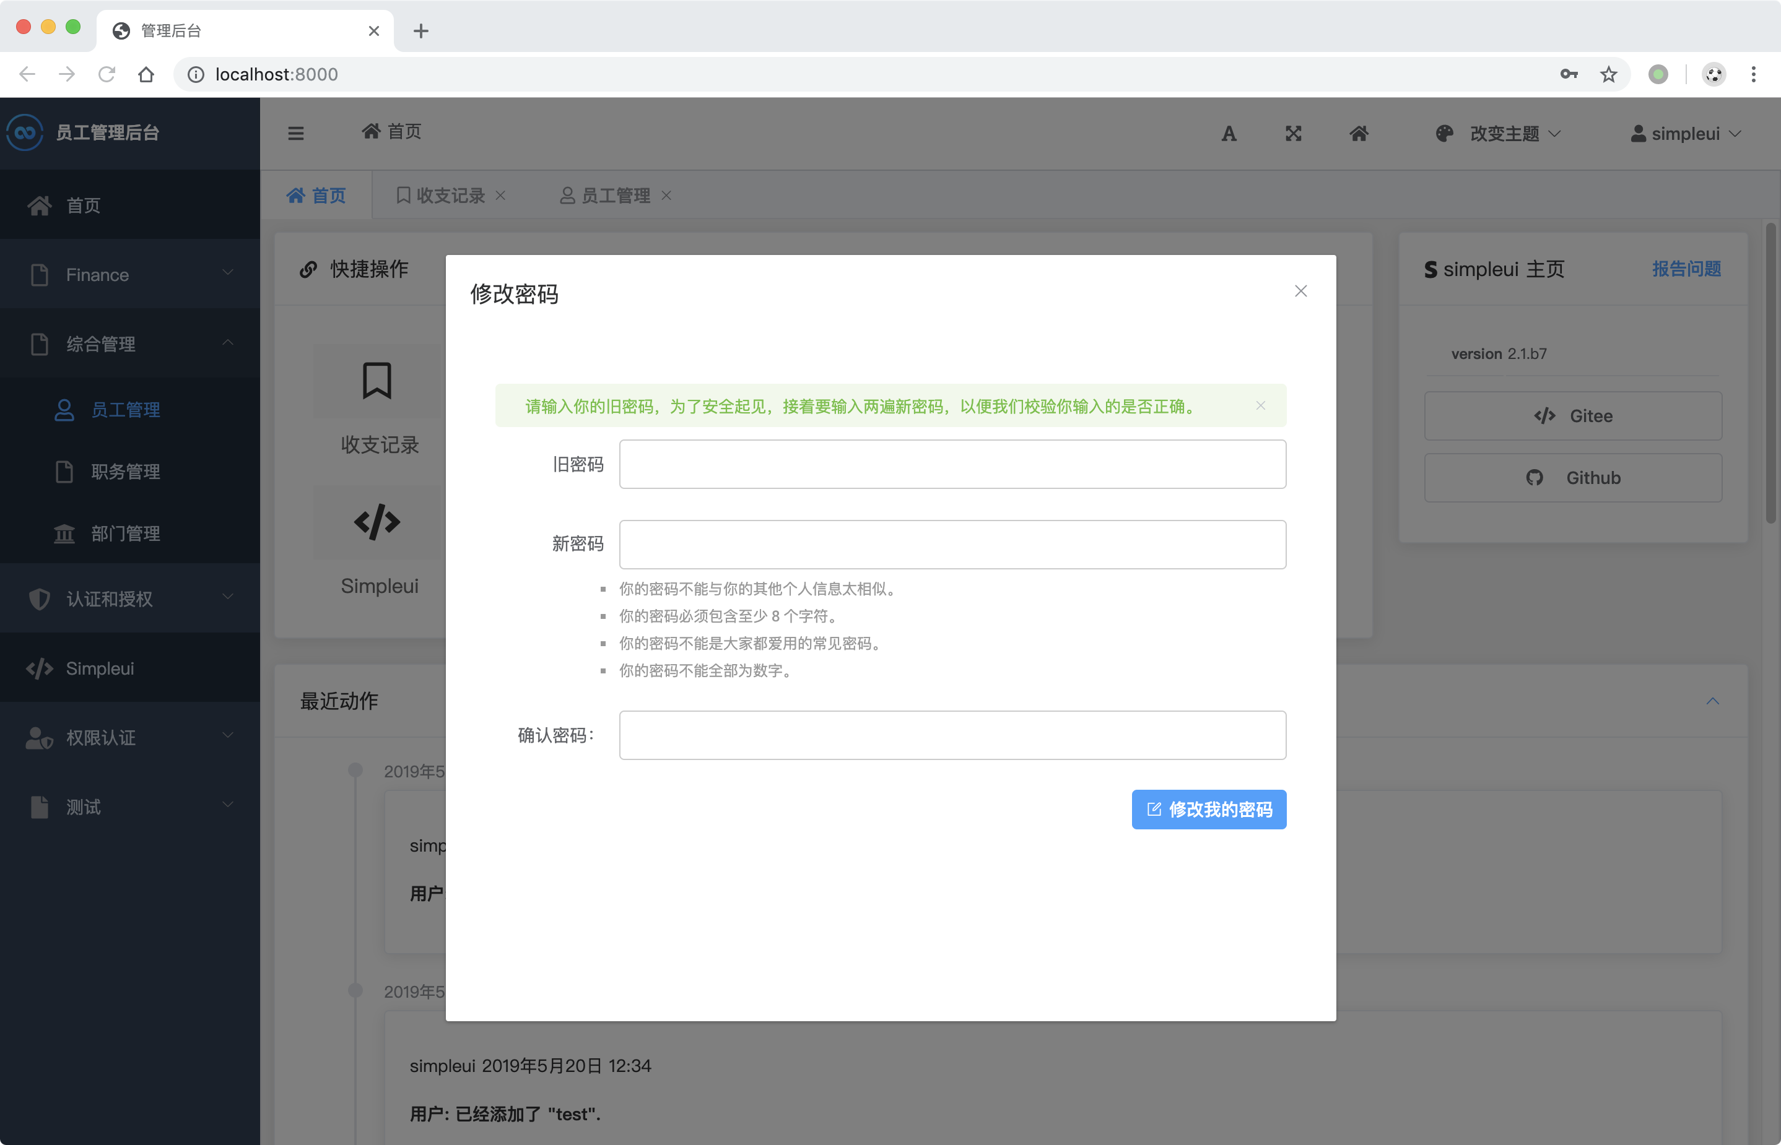Click the 报告问题 link
Screen dimensions: 1781x1145
(1686, 269)
